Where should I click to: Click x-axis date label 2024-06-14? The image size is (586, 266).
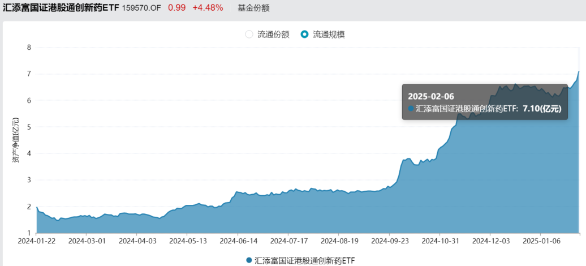point(238,241)
